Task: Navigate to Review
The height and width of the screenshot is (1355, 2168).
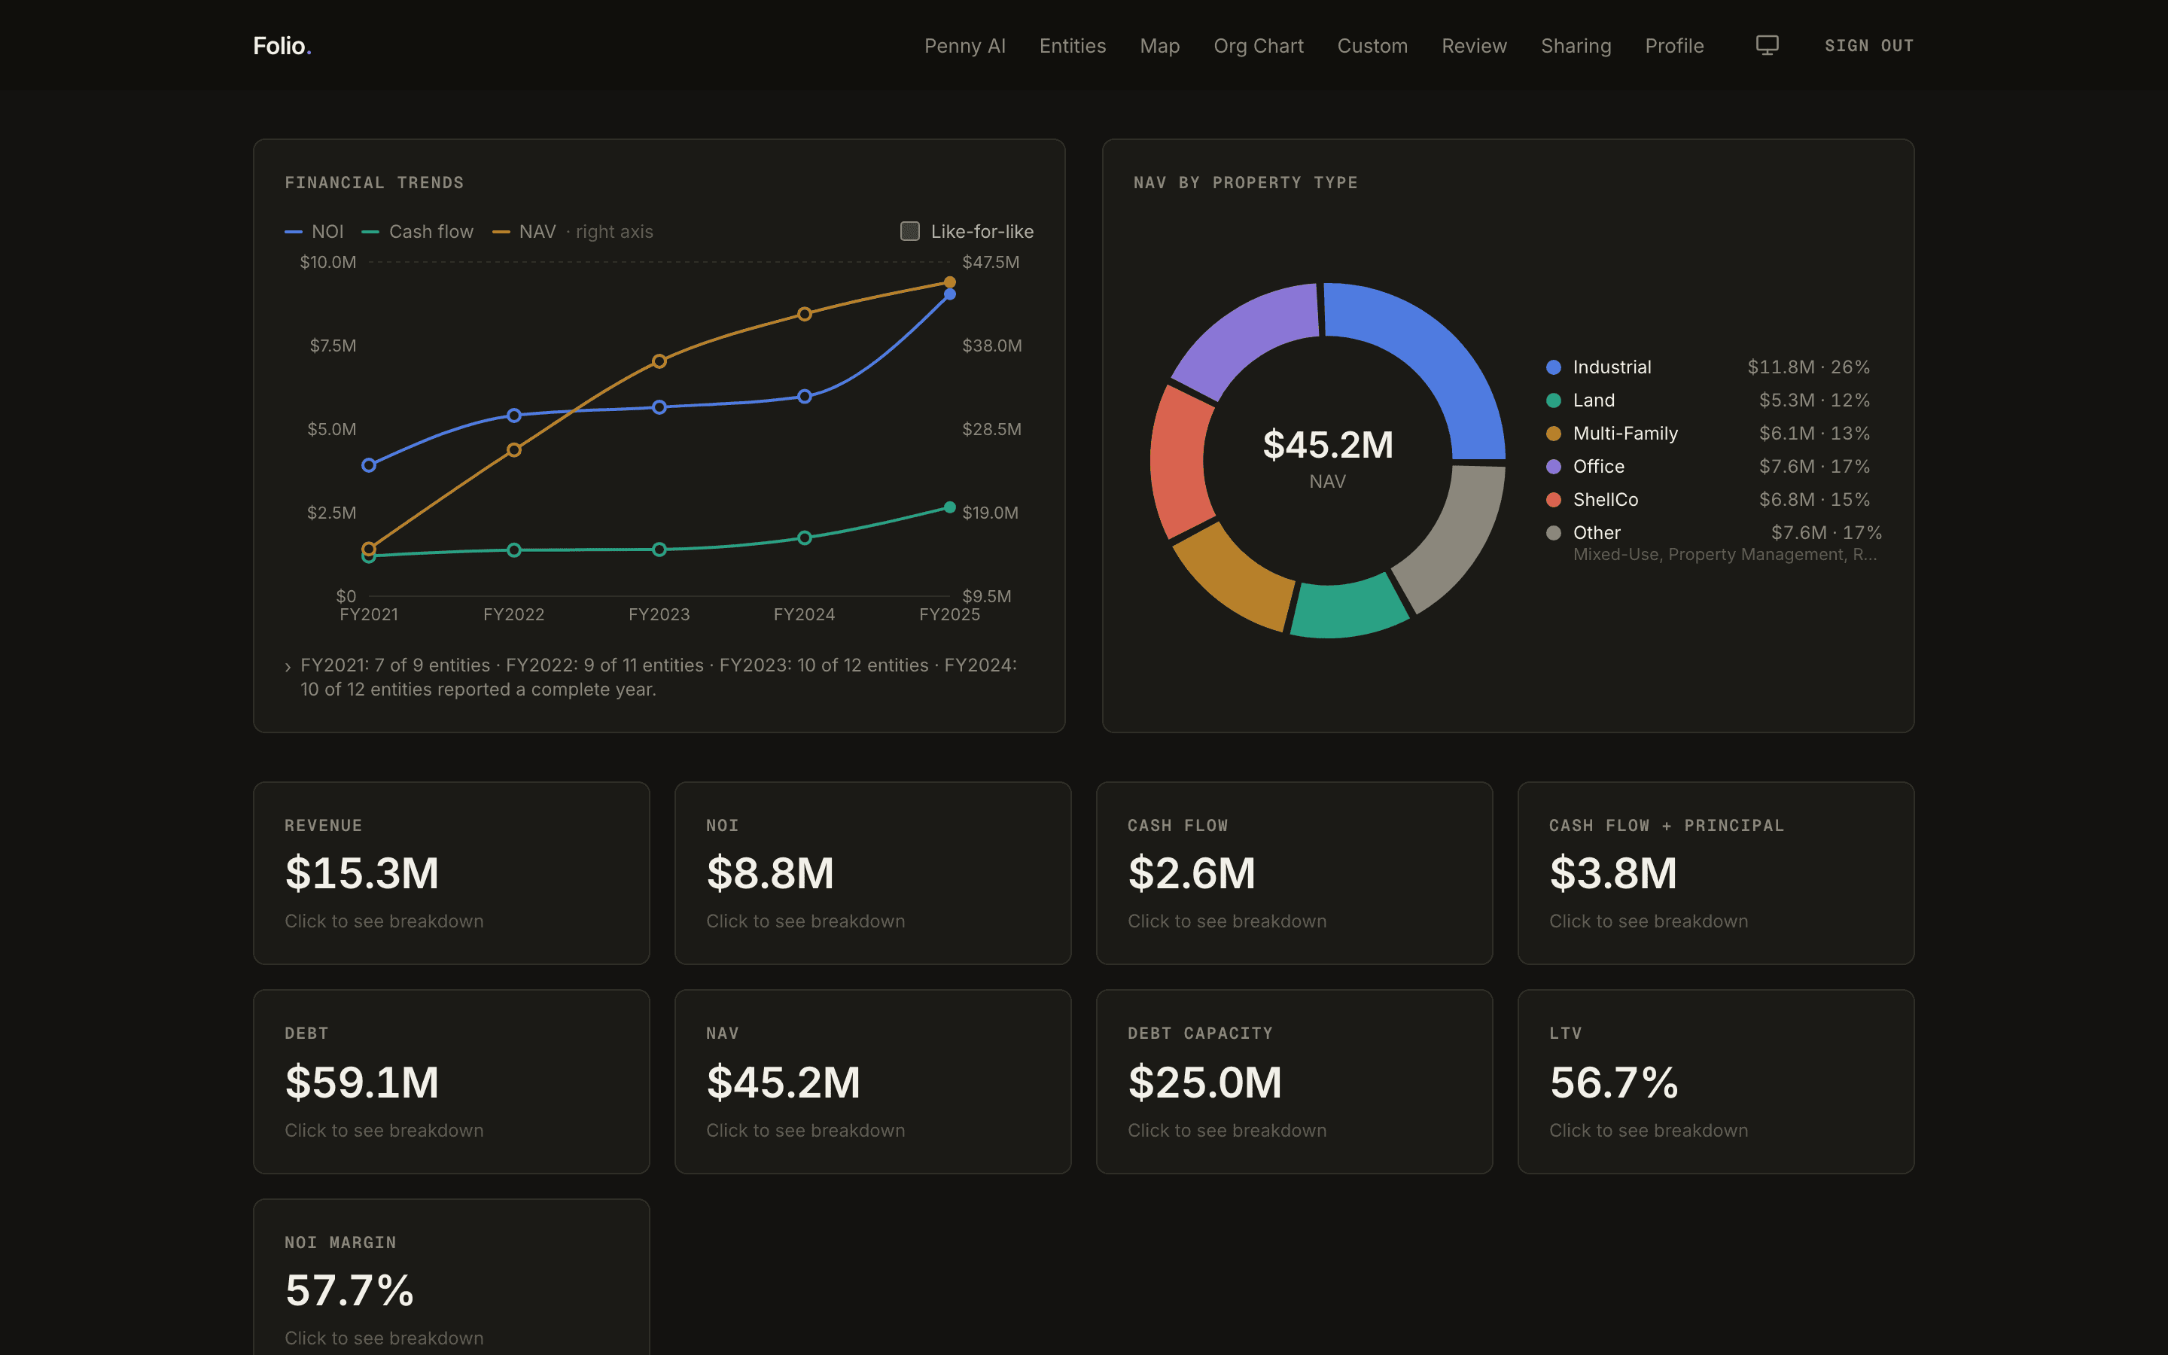Action: pos(1474,46)
